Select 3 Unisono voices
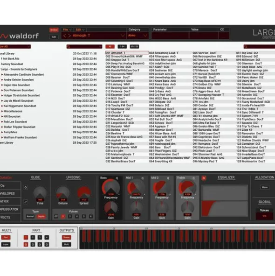Image resolution: width=275 pixels, height=276 pixels. 70,216
